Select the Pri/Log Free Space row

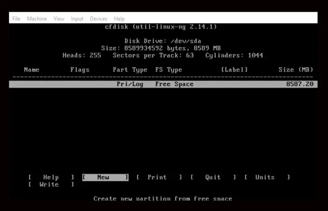click(163, 84)
